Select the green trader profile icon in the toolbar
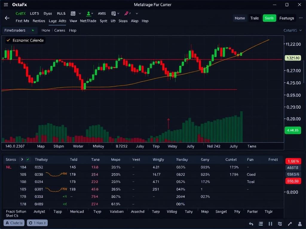 (88, 13)
